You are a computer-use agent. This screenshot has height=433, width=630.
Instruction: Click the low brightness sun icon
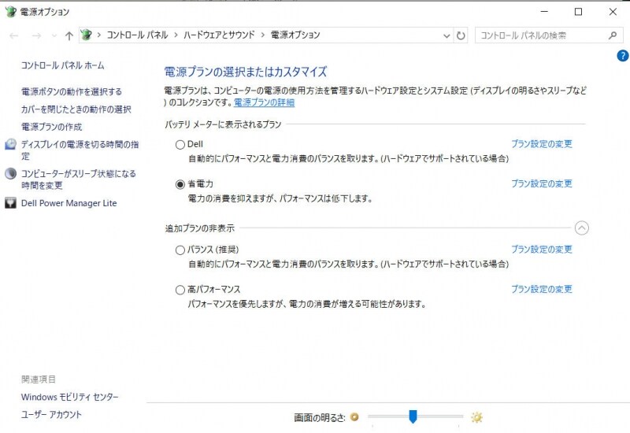coord(354,417)
